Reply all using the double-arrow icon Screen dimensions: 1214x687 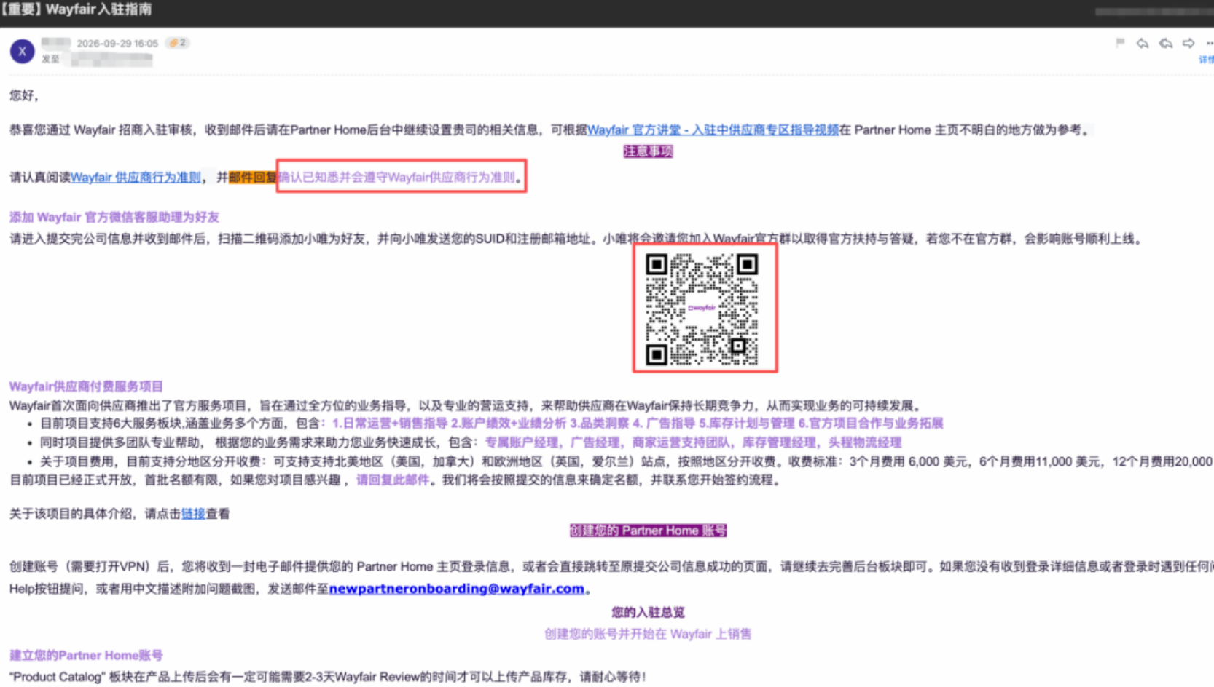[x=1166, y=44]
